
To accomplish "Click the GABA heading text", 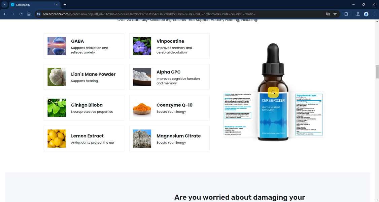I will [x=77, y=41].
